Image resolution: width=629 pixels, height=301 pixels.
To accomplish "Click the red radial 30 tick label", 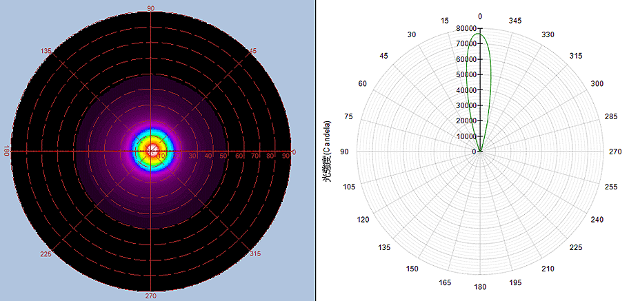I will (x=192, y=156).
